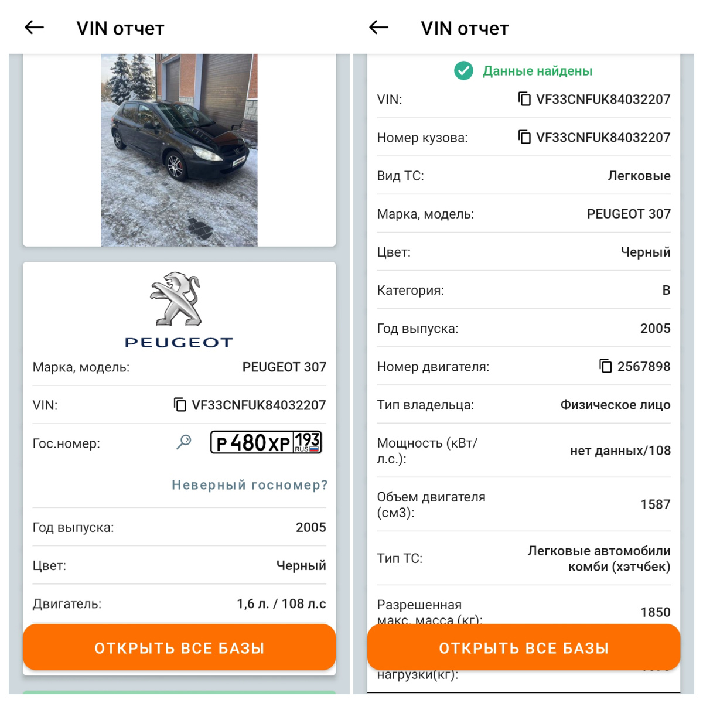Screen dimensions: 703x703
Task: Tap right ОТКРЫТЬ ВСЕ БАЗЫ button
Action: pyautogui.click(x=524, y=647)
